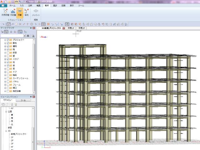Viewport: 200px width, 150px height.
Task: Select the 2F view under 3D
Action: click(x=12, y=140)
